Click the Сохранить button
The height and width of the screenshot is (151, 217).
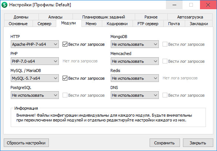tap(165, 143)
